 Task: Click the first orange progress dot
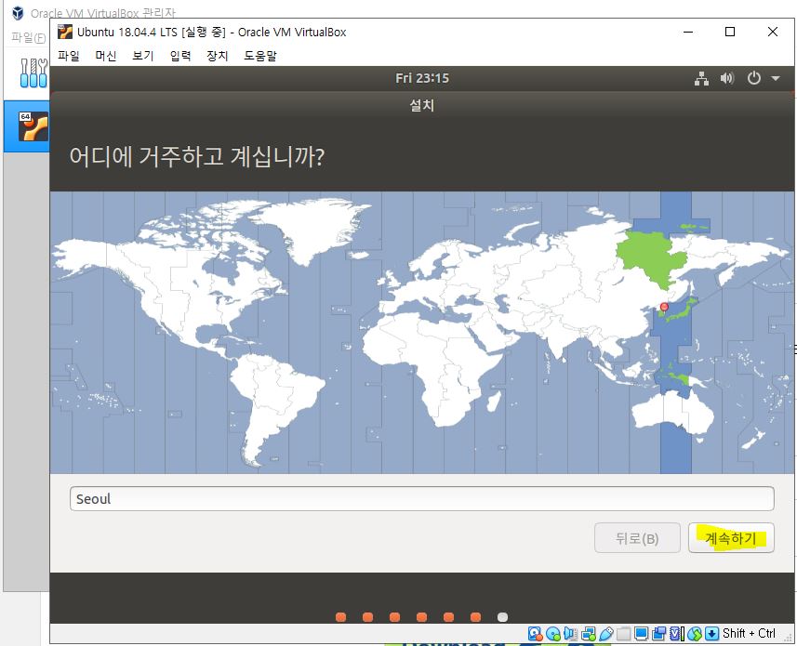pos(341,617)
